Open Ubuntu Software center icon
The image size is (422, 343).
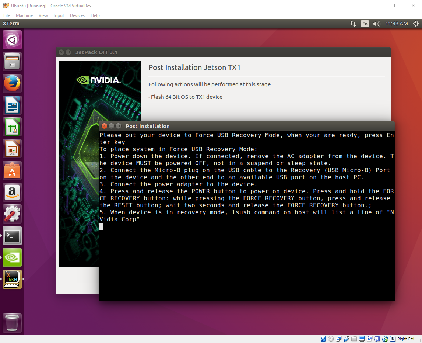(12, 170)
